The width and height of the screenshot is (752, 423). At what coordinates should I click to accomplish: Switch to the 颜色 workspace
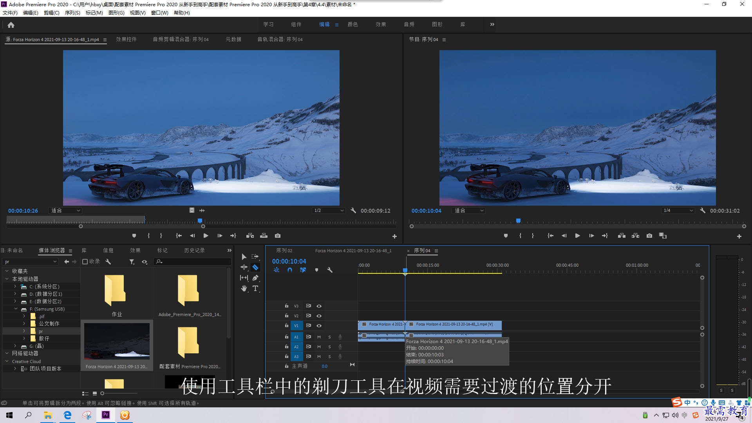(352, 24)
